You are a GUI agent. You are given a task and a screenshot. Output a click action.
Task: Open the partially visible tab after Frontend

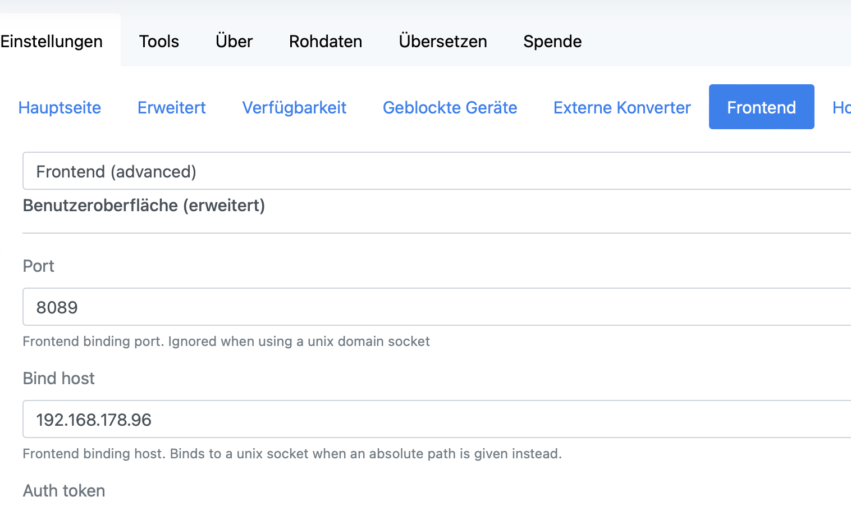pos(841,107)
